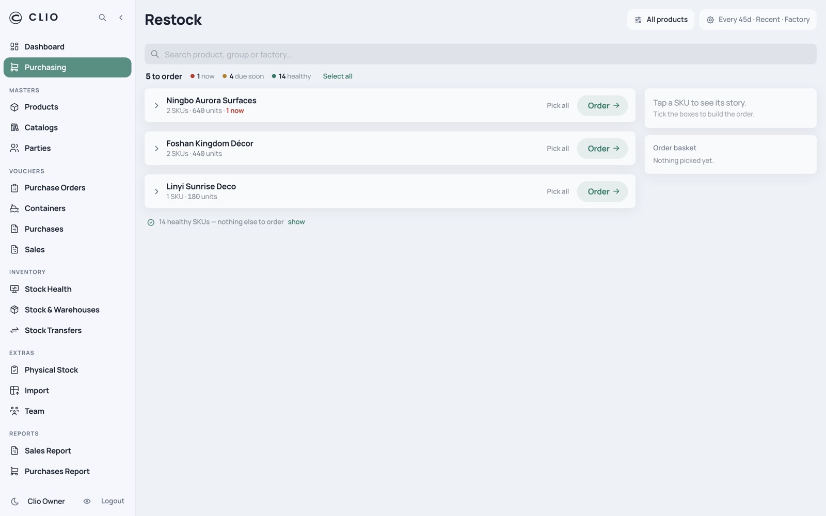
Task: Click the Import table icon
Action: click(x=14, y=391)
